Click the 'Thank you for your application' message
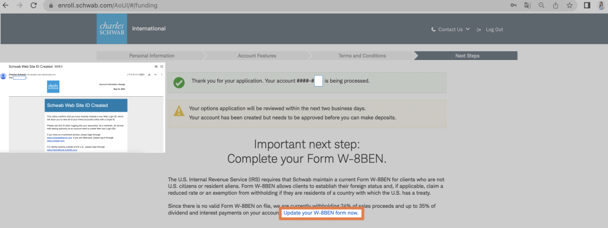This screenshot has width=608, height=228. point(280,81)
